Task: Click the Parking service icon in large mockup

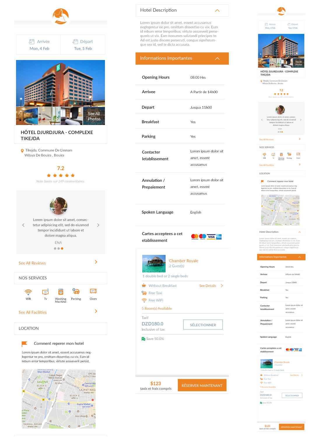Action: click(x=76, y=291)
